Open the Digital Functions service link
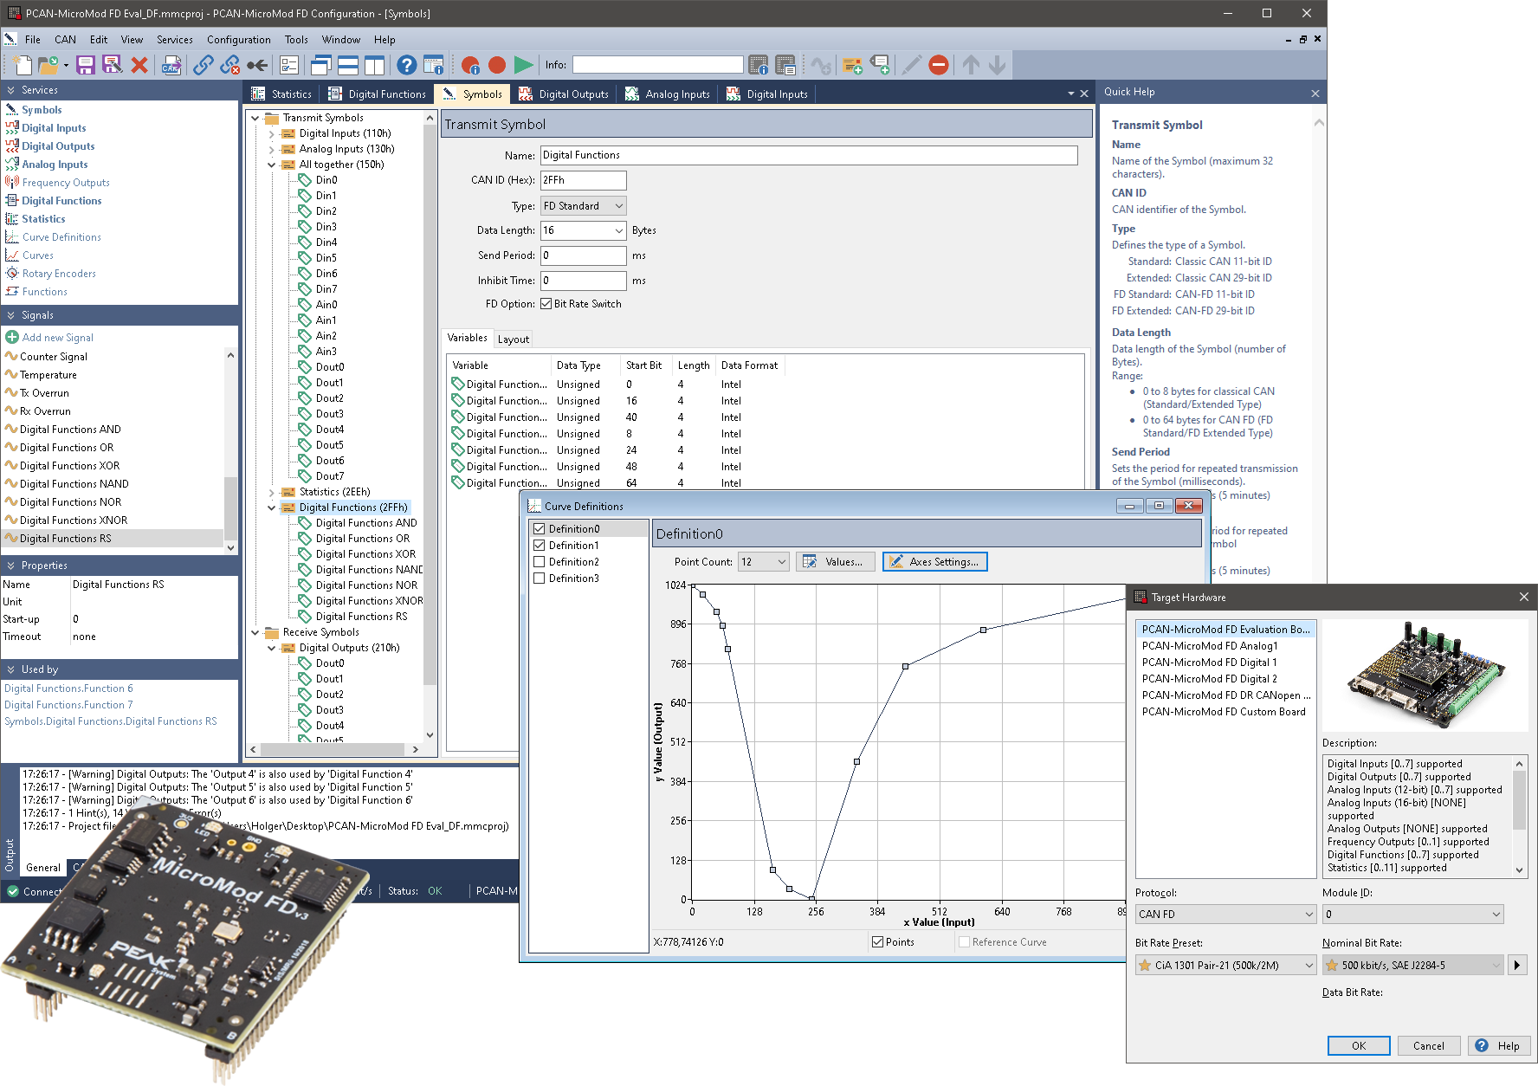 coord(61,200)
